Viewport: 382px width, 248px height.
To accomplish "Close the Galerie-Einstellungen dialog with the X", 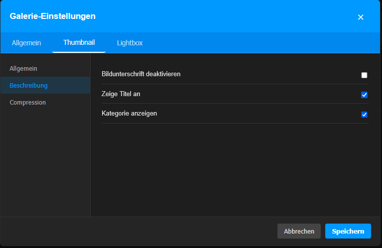I will point(361,17).
